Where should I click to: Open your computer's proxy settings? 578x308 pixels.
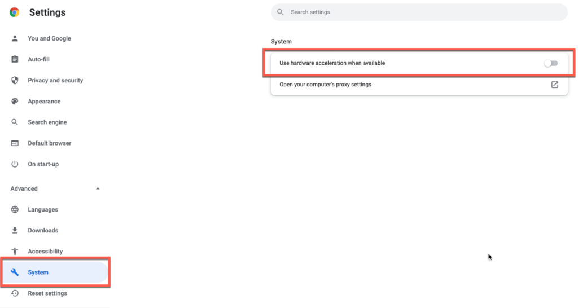(x=325, y=85)
